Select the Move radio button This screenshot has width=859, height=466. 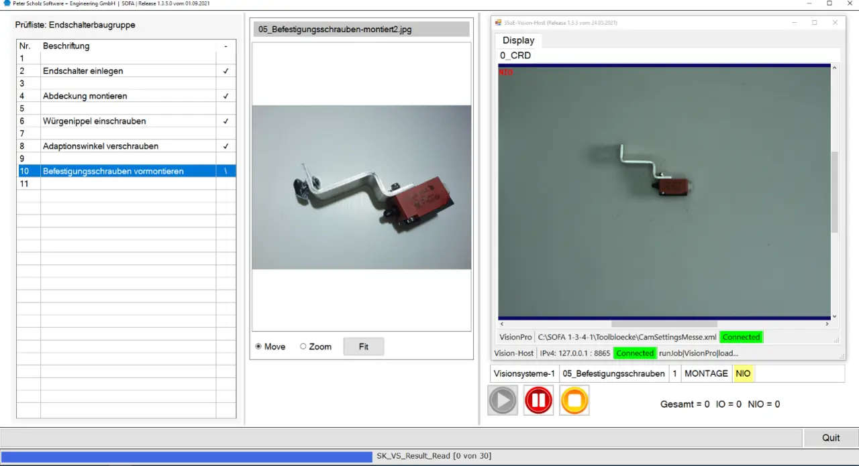(x=259, y=347)
